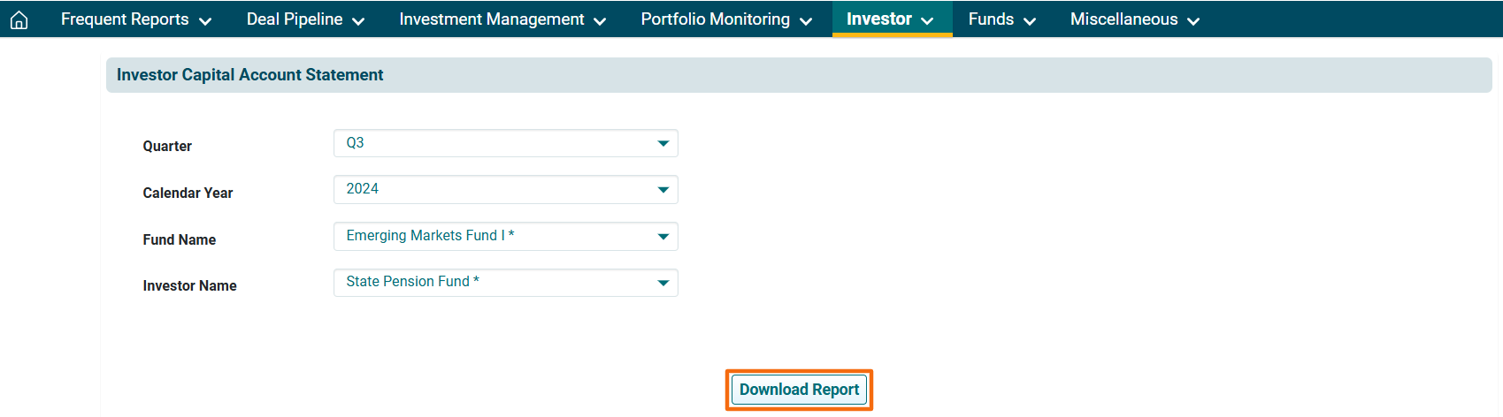
Task: Click the Home icon in navigation bar
Action: tap(19, 19)
